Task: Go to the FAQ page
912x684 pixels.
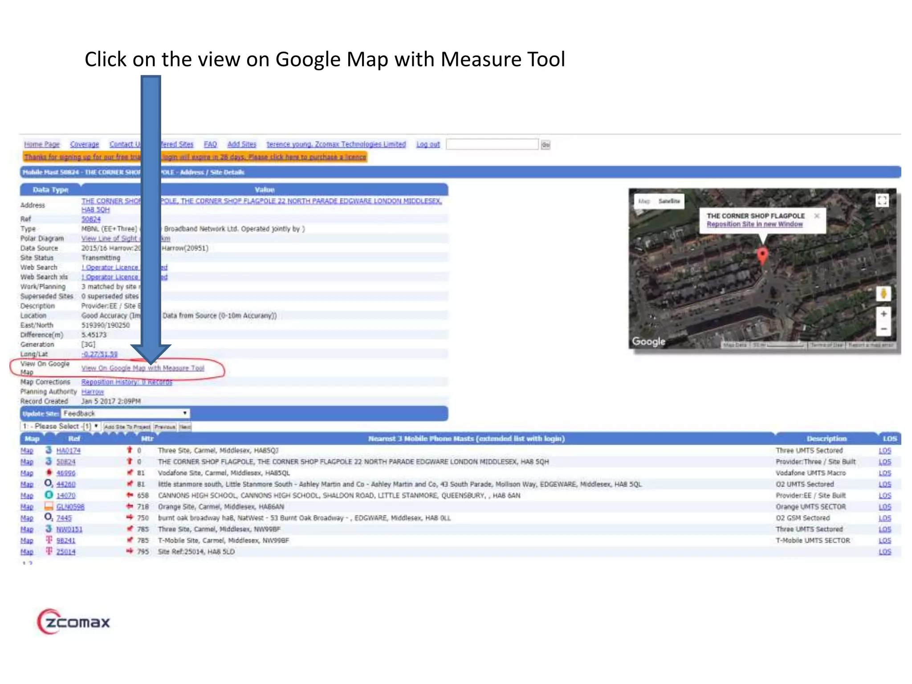Action: [210, 144]
